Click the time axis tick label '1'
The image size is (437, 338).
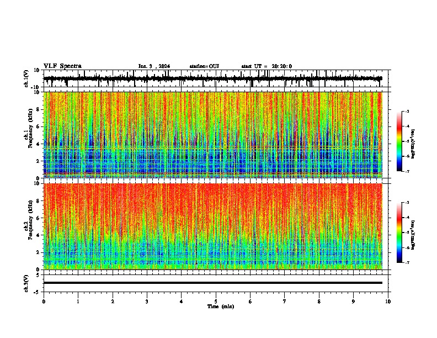(78, 302)
